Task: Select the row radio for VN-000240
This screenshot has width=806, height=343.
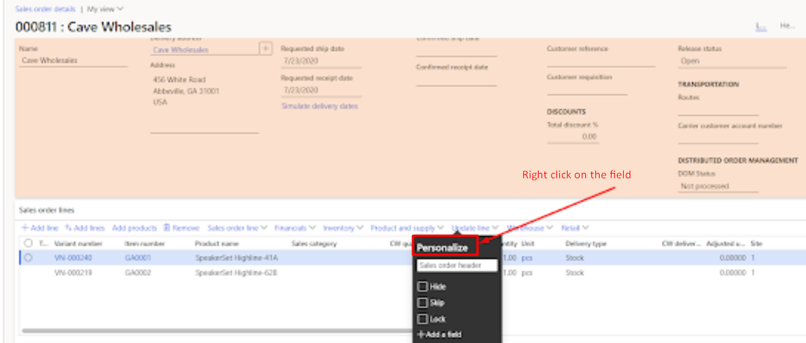Action: pos(28,258)
